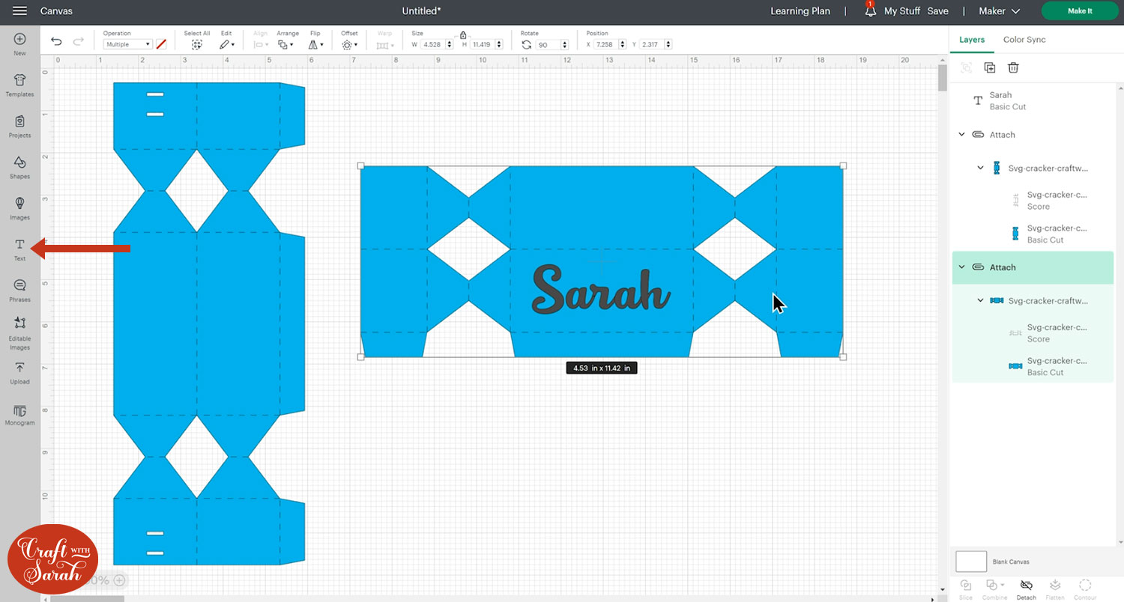
Task: Select the Text tool
Action: (x=19, y=249)
